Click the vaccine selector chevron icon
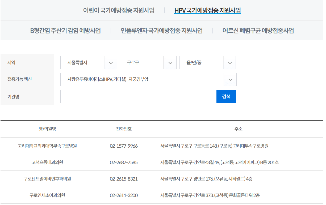Image resolution: width=326 pixels, height=205 pixels. click(230, 79)
